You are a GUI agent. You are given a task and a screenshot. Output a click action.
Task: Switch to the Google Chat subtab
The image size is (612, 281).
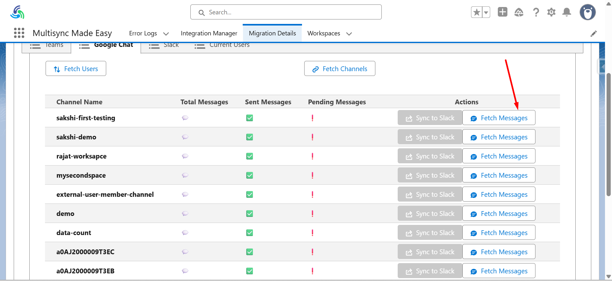tap(106, 47)
